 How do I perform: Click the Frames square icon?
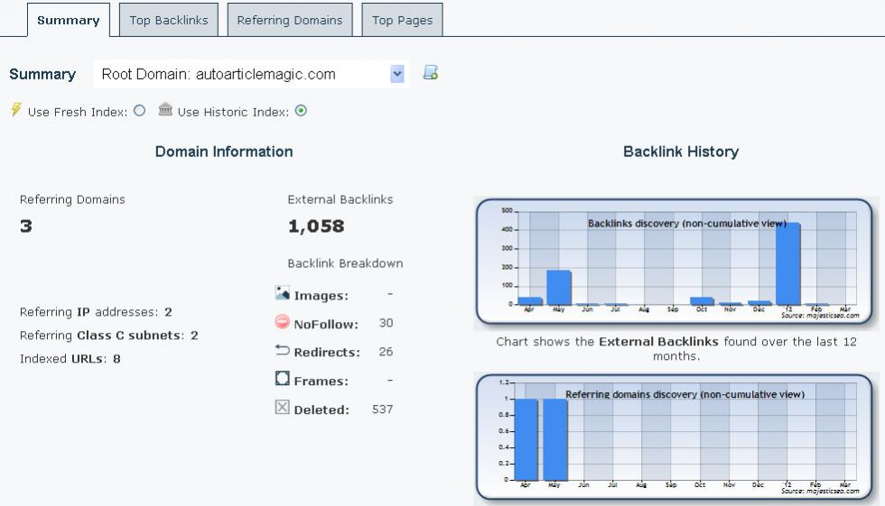pos(282,378)
